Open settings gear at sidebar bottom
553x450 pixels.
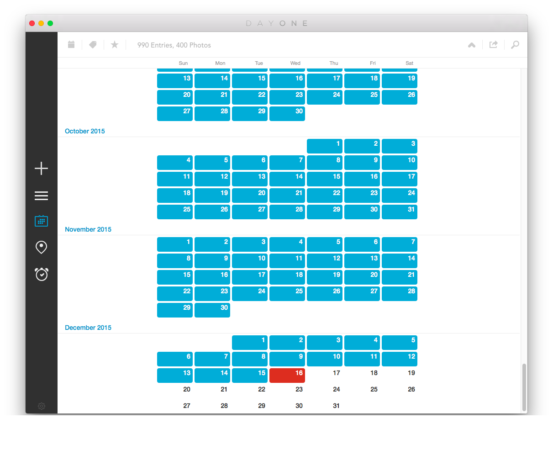42,406
